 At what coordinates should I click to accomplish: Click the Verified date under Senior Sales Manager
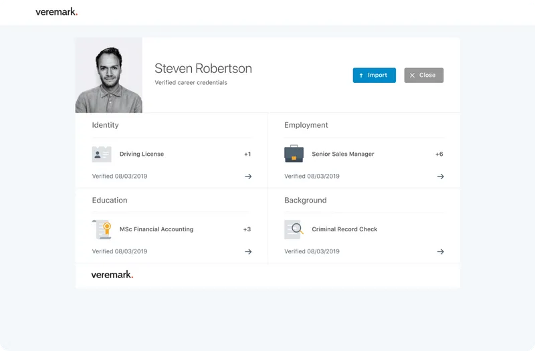tap(312, 177)
